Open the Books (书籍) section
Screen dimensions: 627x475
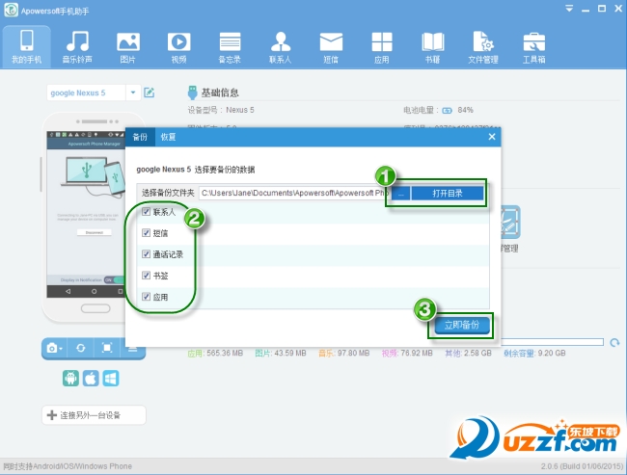coord(433,47)
